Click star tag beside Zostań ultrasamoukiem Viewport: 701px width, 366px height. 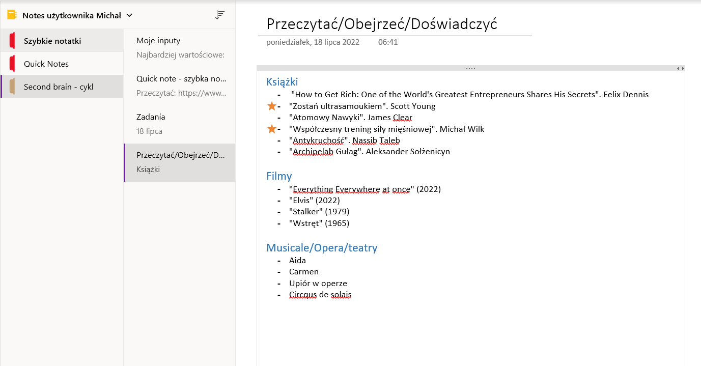point(272,106)
